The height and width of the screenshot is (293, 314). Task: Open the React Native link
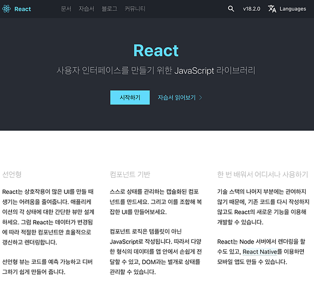pos(260,252)
